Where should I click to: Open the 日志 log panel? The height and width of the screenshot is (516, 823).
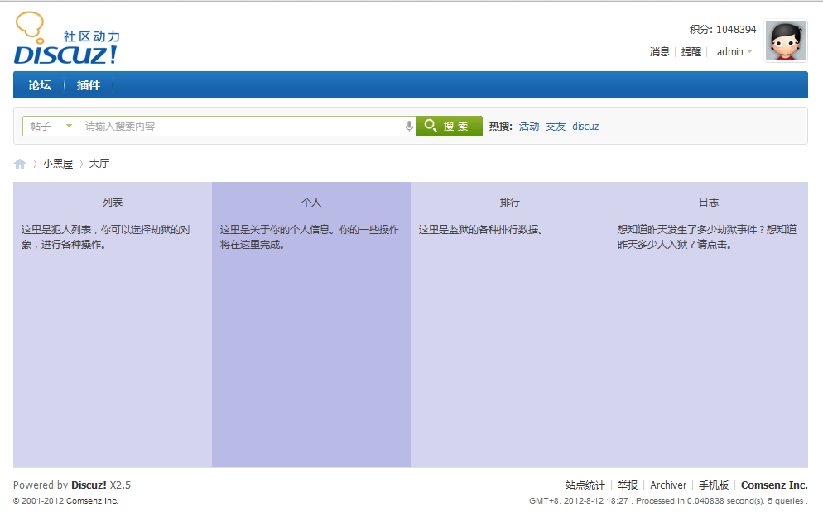[x=709, y=325]
